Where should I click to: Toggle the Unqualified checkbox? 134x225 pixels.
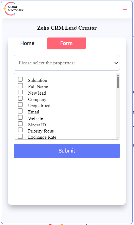pyautogui.click(x=20, y=105)
